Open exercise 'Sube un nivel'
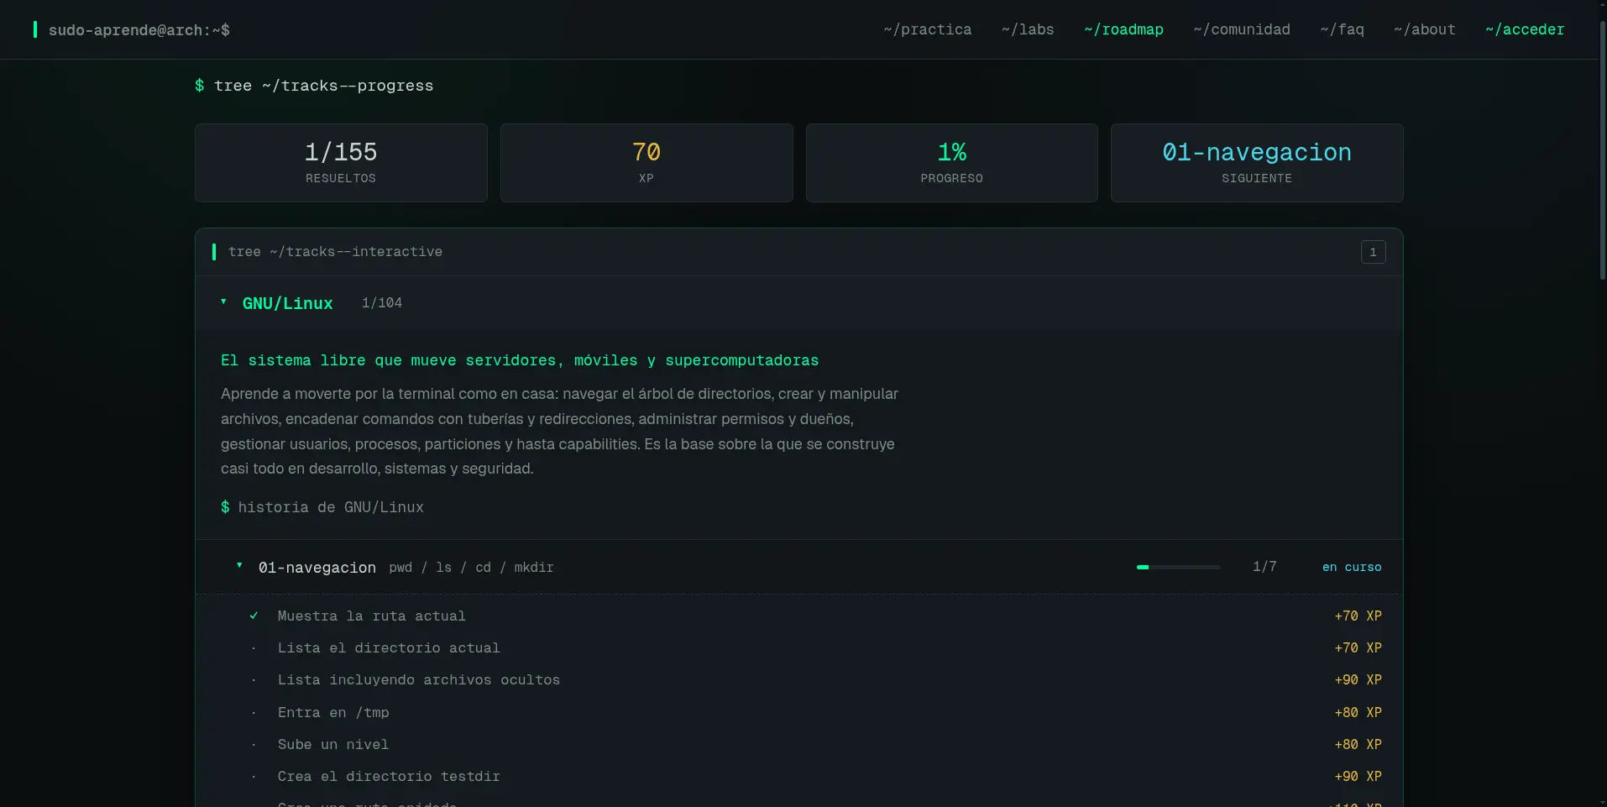The image size is (1607, 807). pyautogui.click(x=333, y=745)
